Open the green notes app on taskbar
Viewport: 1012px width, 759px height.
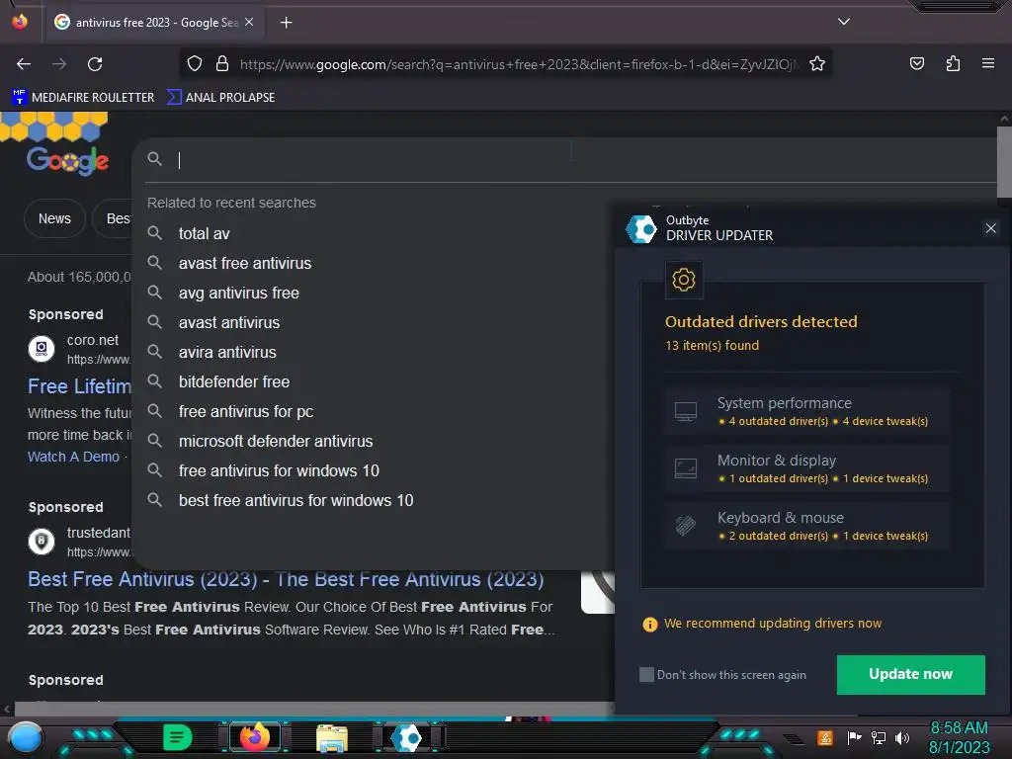pyautogui.click(x=177, y=737)
